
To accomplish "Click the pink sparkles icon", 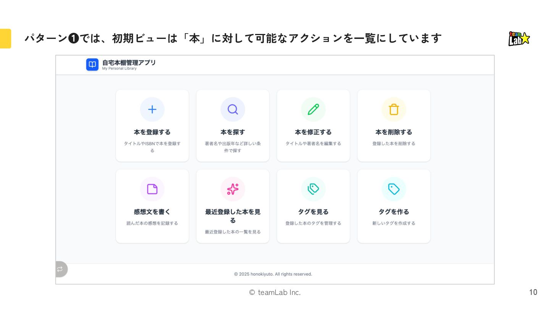I will point(233,189).
